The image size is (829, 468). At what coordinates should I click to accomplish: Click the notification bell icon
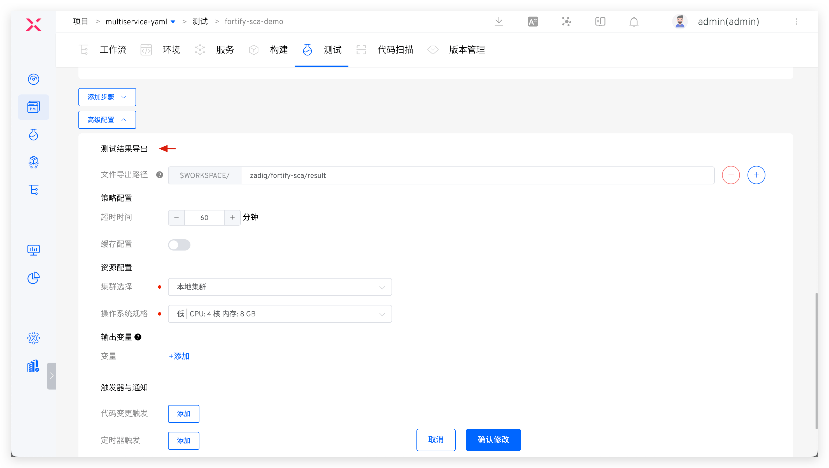tap(634, 22)
